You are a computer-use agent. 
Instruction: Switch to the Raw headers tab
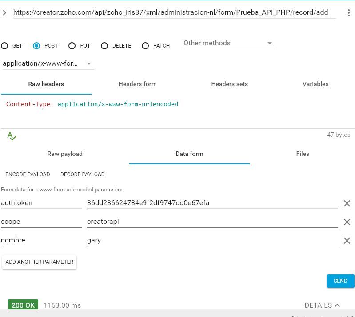click(46, 84)
